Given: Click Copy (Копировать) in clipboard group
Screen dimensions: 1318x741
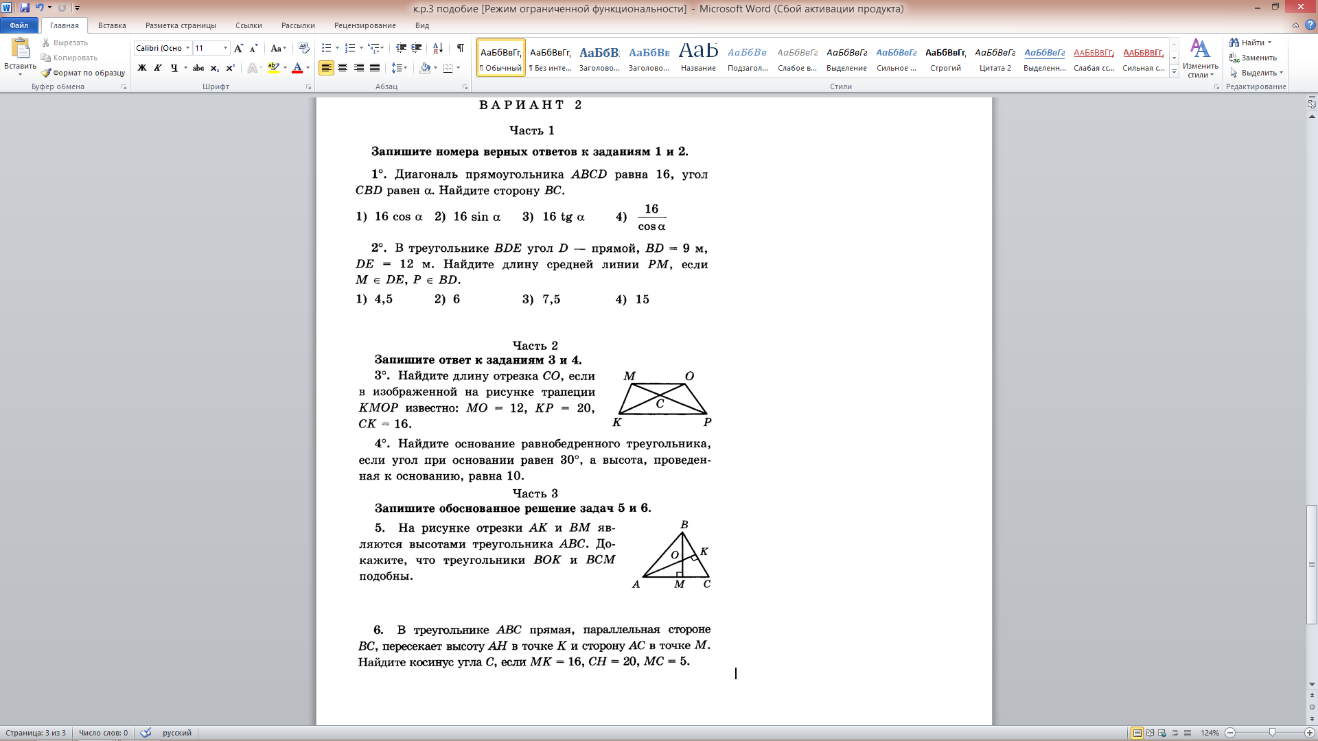Looking at the screenshot, I should click(x=69, y=58).
